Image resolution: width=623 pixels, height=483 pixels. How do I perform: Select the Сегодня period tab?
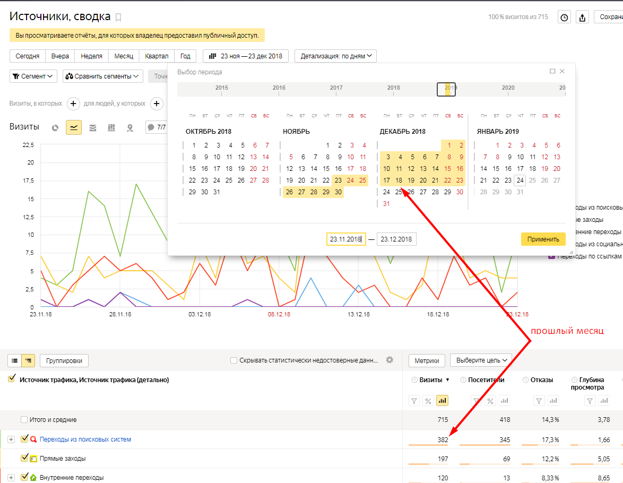click(28, 56)
